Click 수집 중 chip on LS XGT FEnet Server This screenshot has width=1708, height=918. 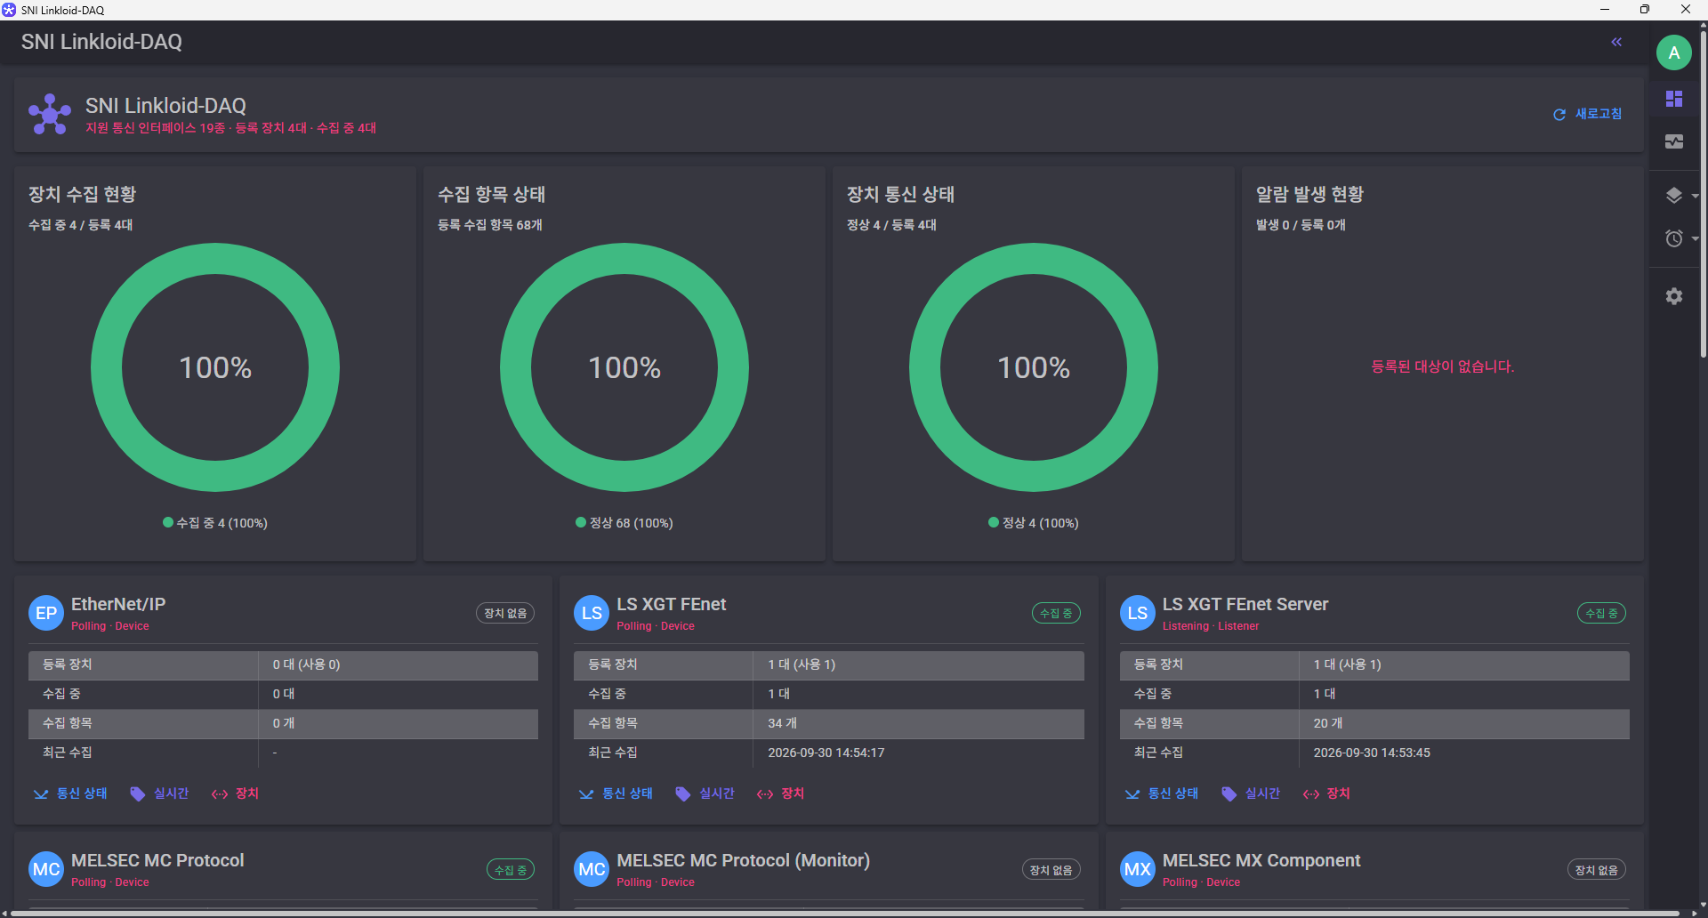pyautogui.click(x=1601, y=613)
